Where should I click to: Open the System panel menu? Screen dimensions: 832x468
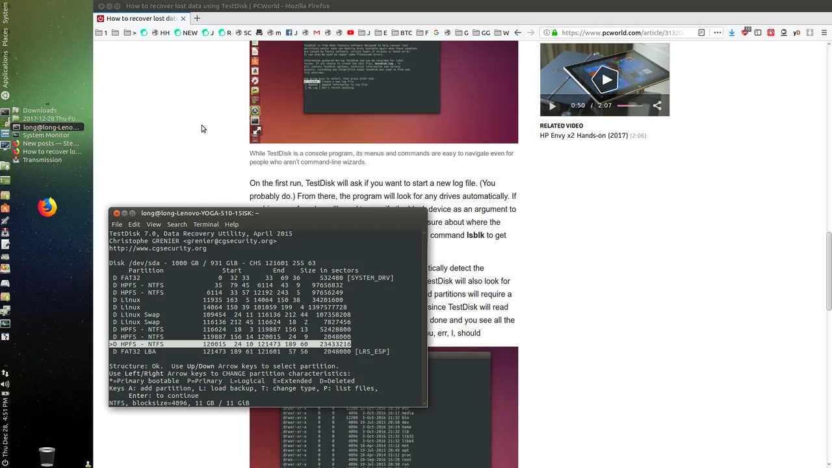(5, 14)
